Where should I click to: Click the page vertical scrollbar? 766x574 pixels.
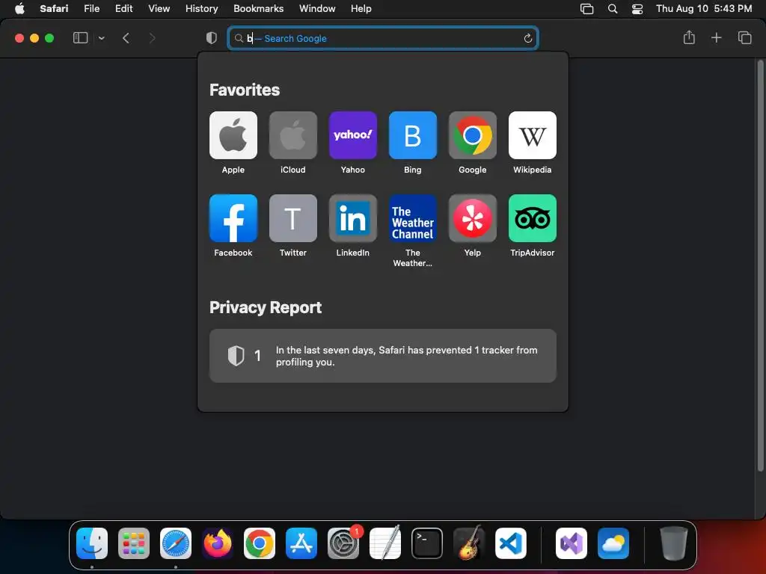[x=760, y=266]
